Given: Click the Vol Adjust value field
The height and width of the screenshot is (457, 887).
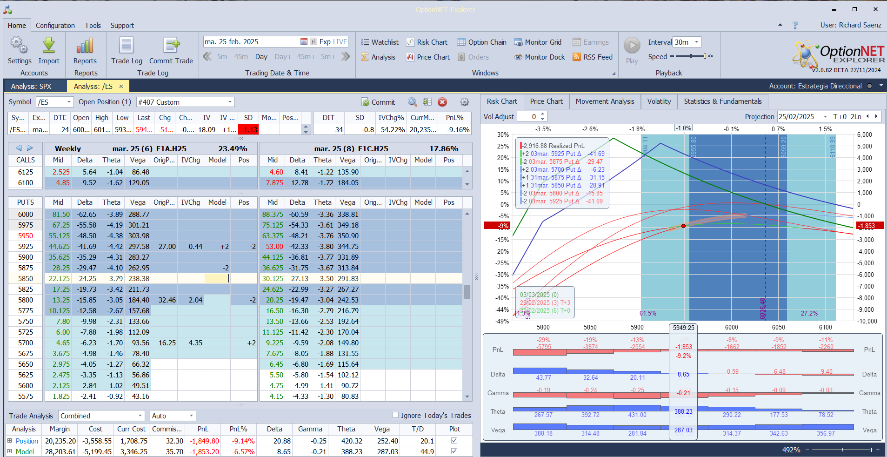Looking at the screenshot, I should [x=529, y=117].
